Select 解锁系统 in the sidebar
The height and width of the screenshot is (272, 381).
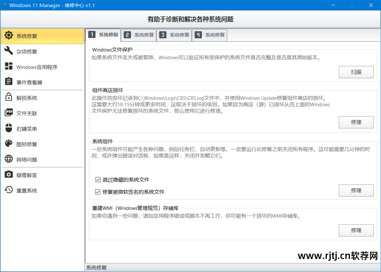43,98
